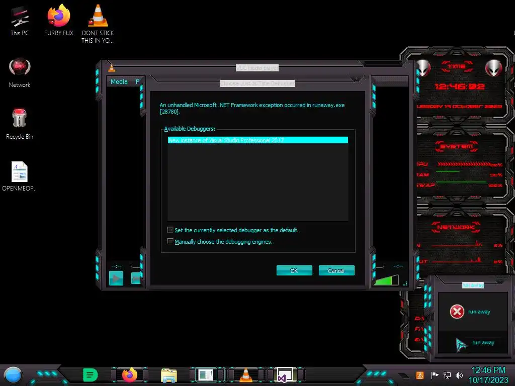The width and height of the screenshot is (515, 386).
Task: Click taskbar clock showing 12:46 PM
Action: (488, 375)
